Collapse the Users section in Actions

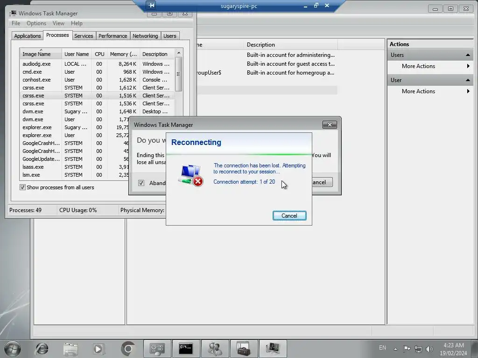[x=468, y=55]
